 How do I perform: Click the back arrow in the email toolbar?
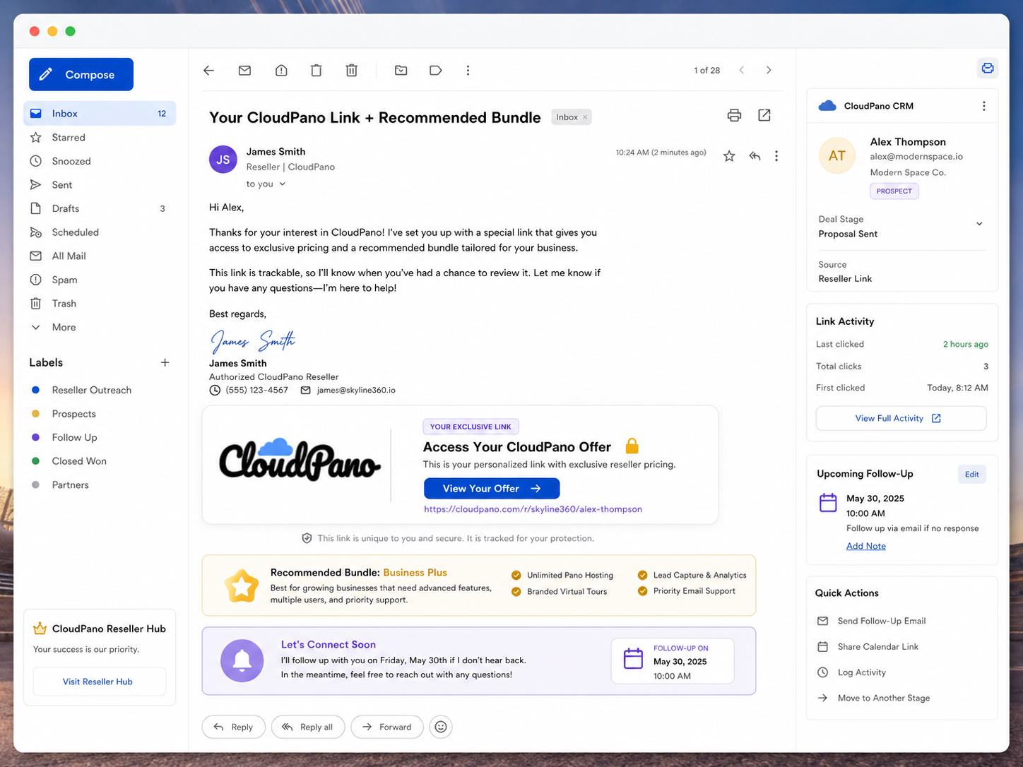(x=208, y=71)
